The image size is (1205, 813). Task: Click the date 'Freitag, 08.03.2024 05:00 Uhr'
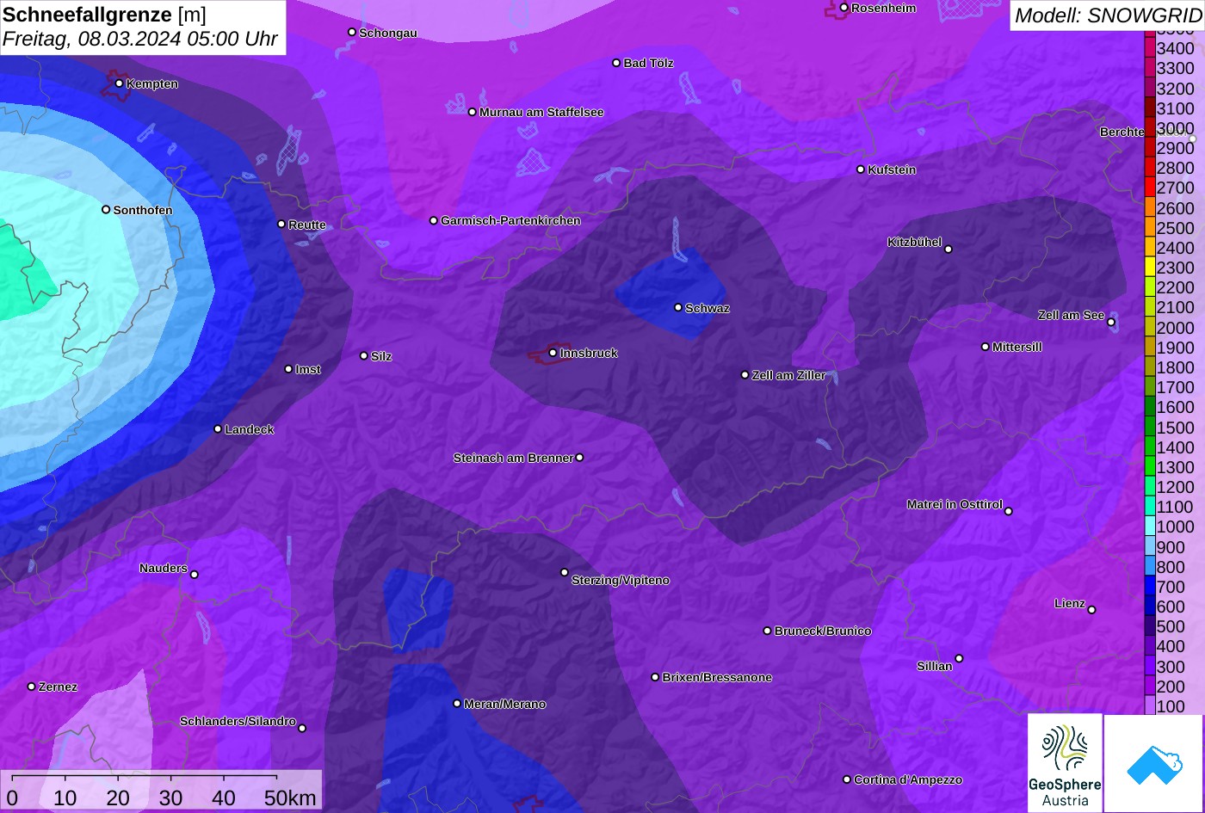point(140,39)
